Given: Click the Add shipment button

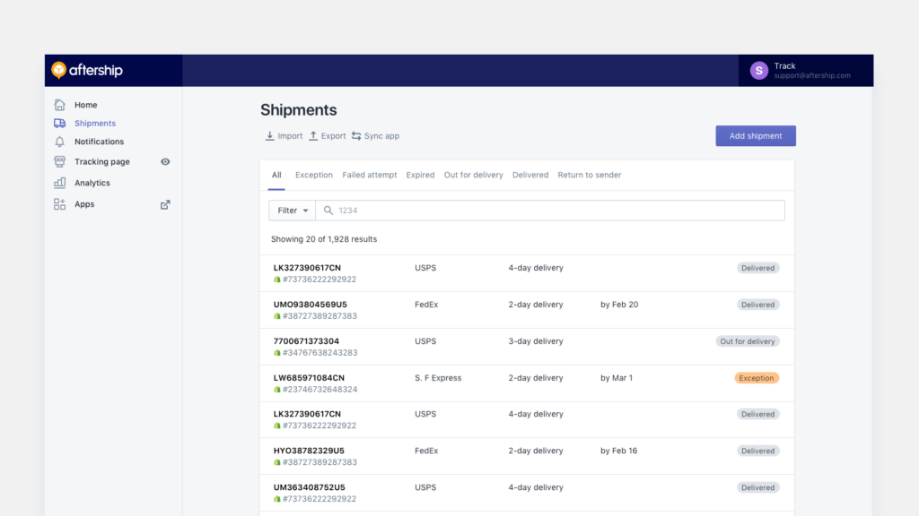Looking at the screenshot, I should 755,136.
